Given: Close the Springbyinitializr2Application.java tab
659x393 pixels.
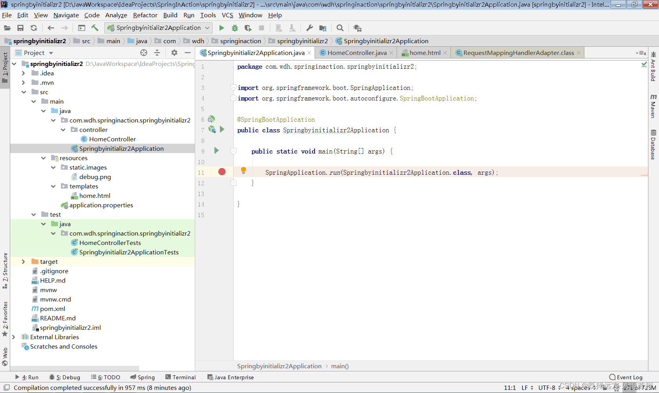Looking at the screenshot, I should click(x=309, y=53).
